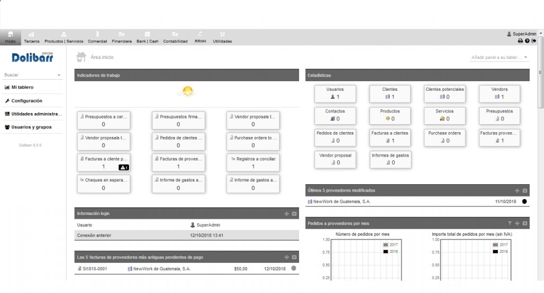Click move icon on Información login panel
544x293 pixels.
[x=286, y=214]
